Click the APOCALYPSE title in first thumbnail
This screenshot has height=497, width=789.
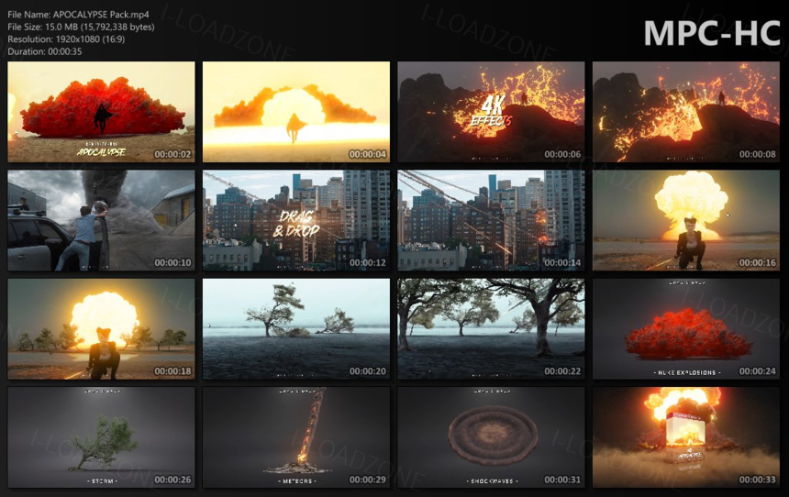click(x=101, y=151)
